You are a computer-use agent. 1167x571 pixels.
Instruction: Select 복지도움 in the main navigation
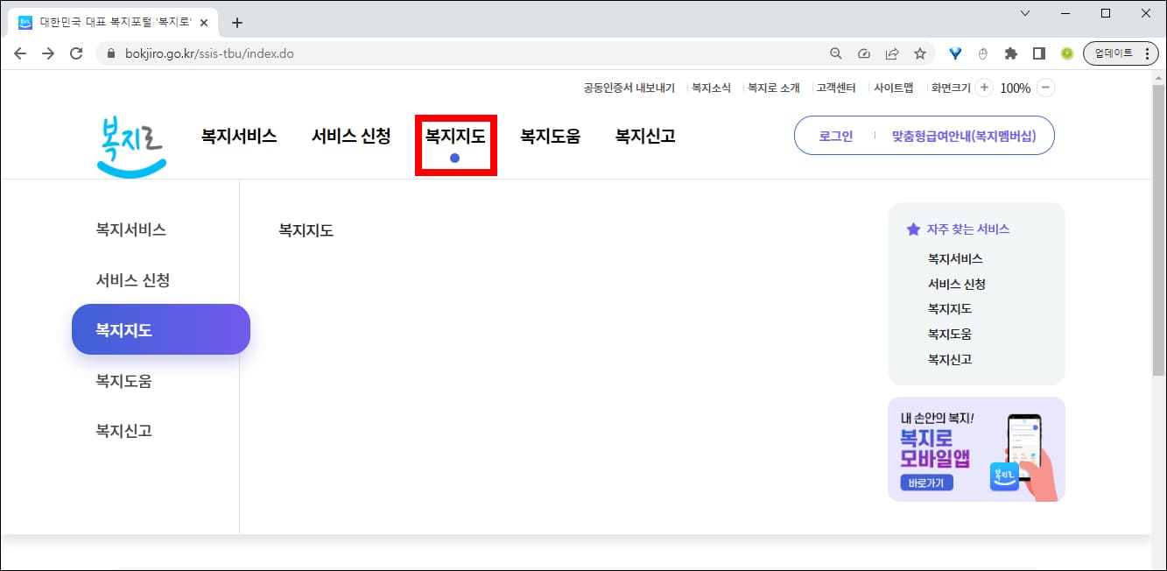pyautogui.click(x=550, y=136)
